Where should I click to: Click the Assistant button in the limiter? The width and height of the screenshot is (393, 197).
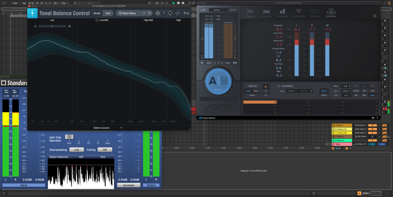pyautogui.click(x=129, y=185)
